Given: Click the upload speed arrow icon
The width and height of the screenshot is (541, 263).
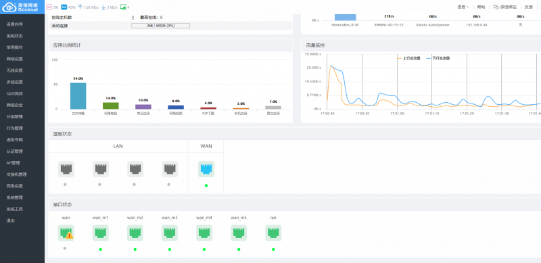Looking at the screenshot, I should coord(80,7).
